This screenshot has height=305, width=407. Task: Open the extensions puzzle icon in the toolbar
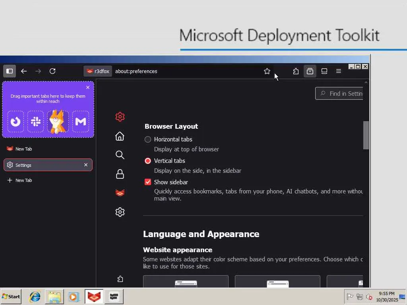(296, 71)
